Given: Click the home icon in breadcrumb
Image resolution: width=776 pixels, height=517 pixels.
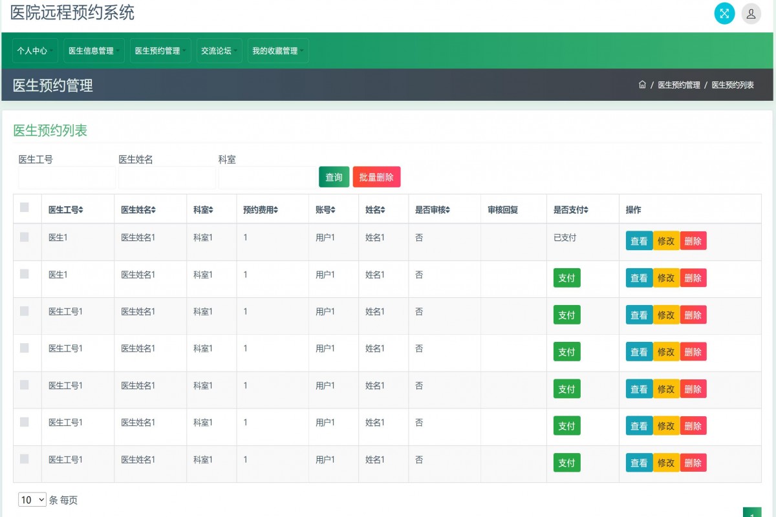Looking at the screenshot, I should coord(642,85).
